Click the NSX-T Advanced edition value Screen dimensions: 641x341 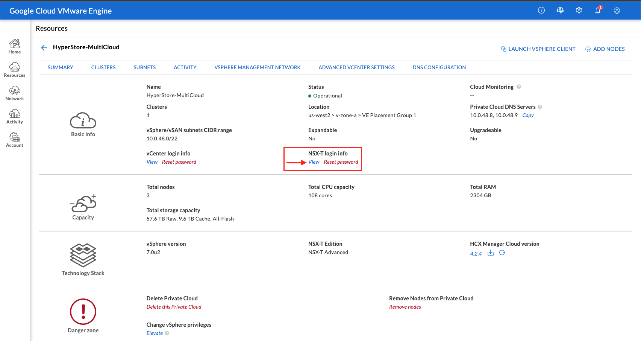[328, 252]
